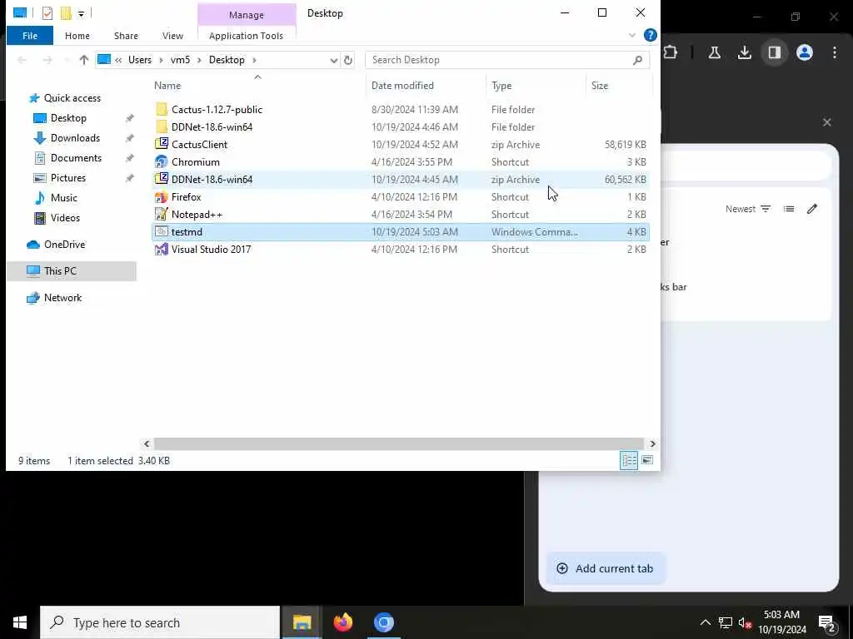The image size is (853, 639).
Task: Click the Chrome extensions puzzle icon
Action: [x=671, y=52]
